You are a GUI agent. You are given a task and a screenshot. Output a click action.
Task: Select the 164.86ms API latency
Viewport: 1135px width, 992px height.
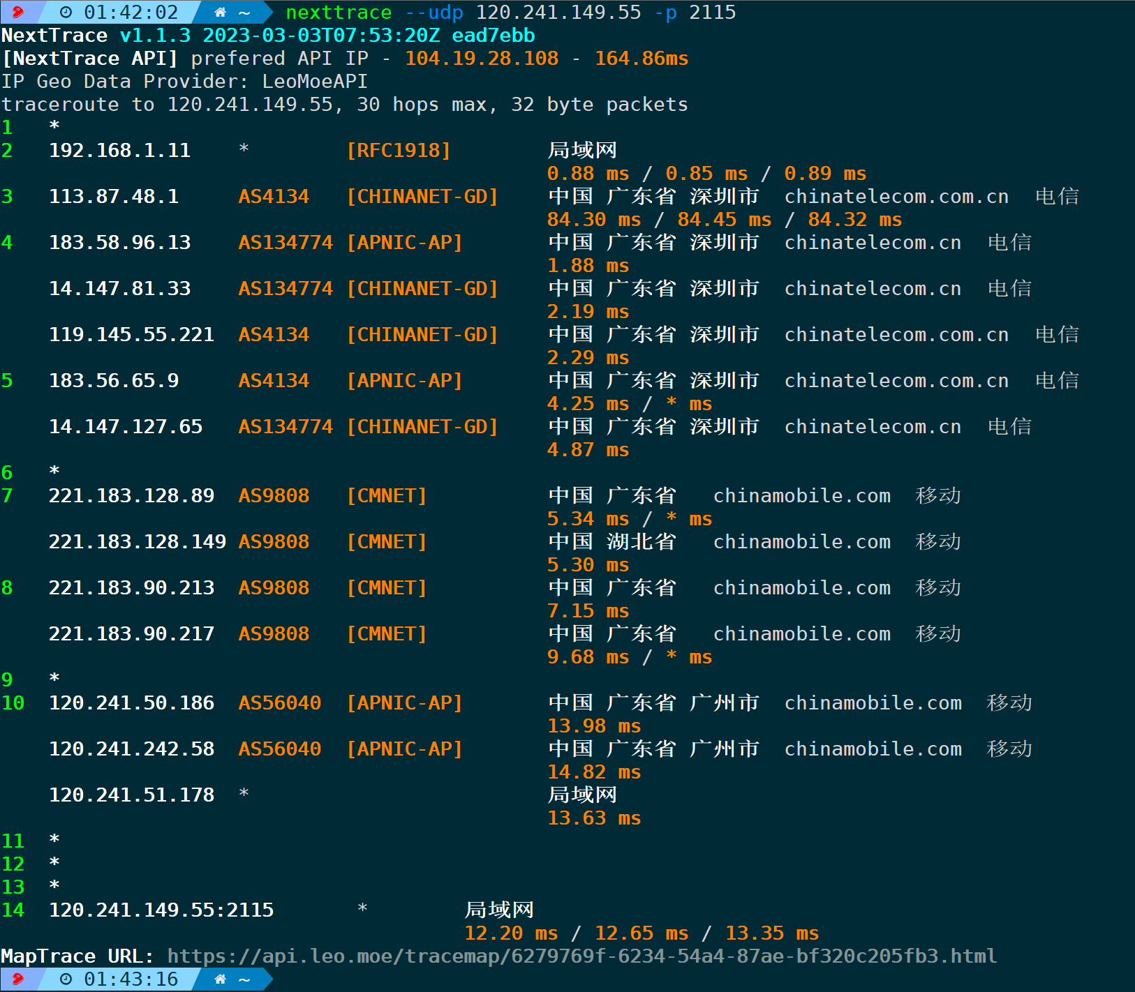(x=641, y=59)
